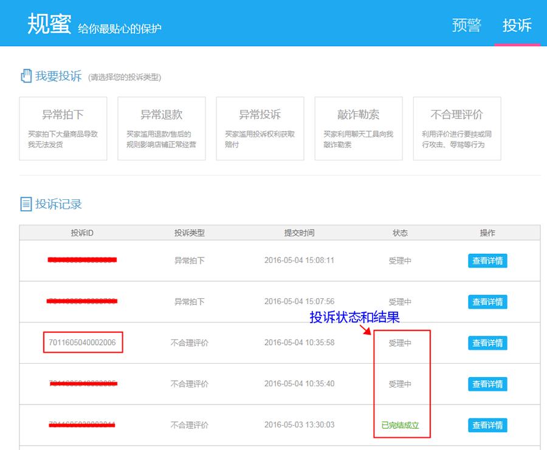Open 查看详情 for complaint 7011605040002006
The image size is (547, 450).
(x=487, y=343)
